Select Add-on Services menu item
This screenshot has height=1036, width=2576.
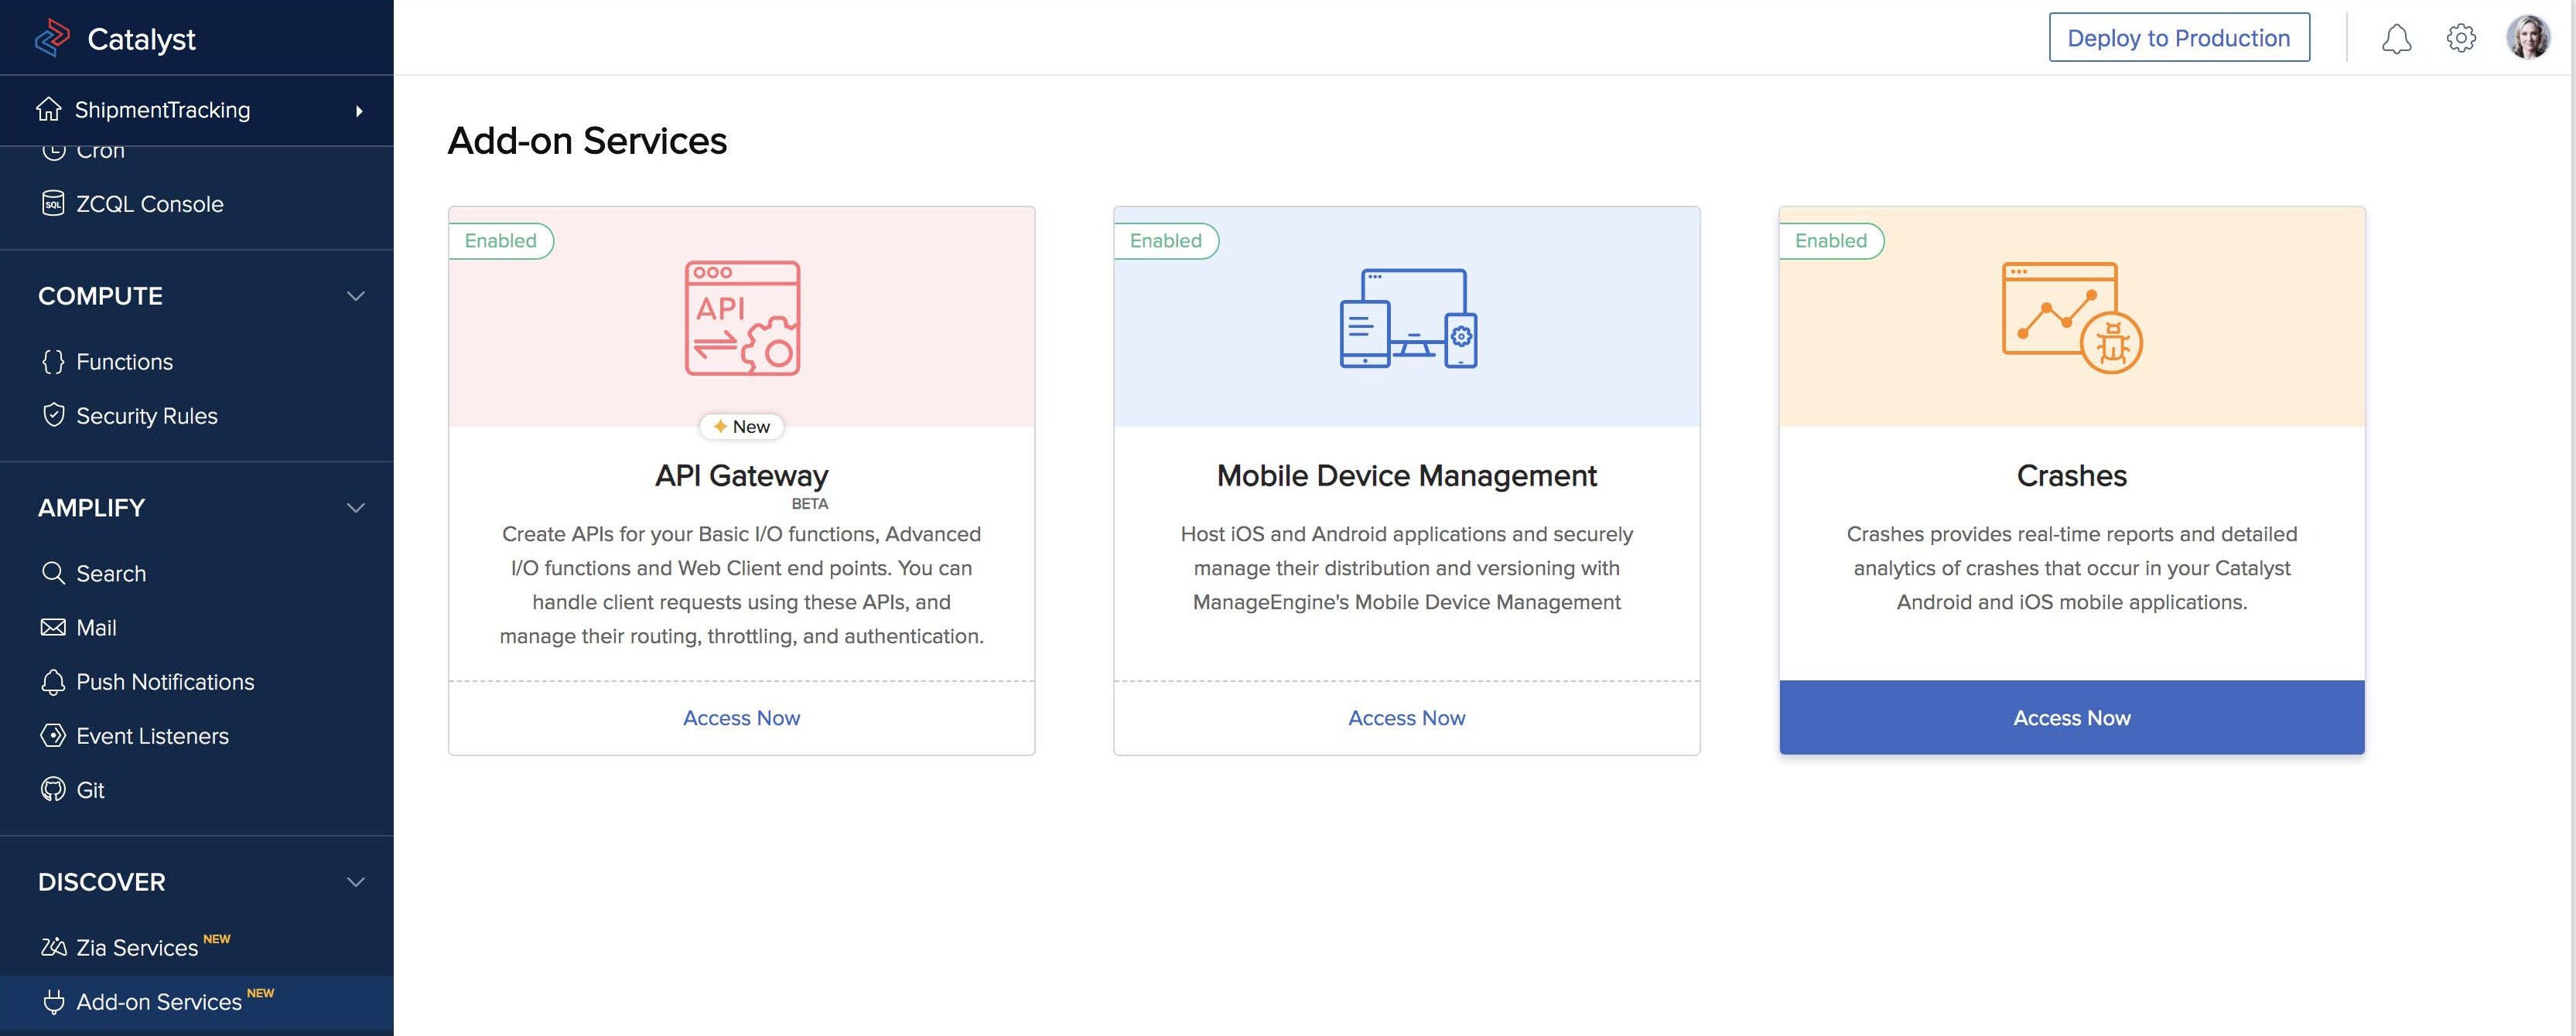(158, 1002)
